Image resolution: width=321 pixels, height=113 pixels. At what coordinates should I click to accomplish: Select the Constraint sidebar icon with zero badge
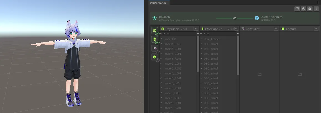tap(155, 49)
